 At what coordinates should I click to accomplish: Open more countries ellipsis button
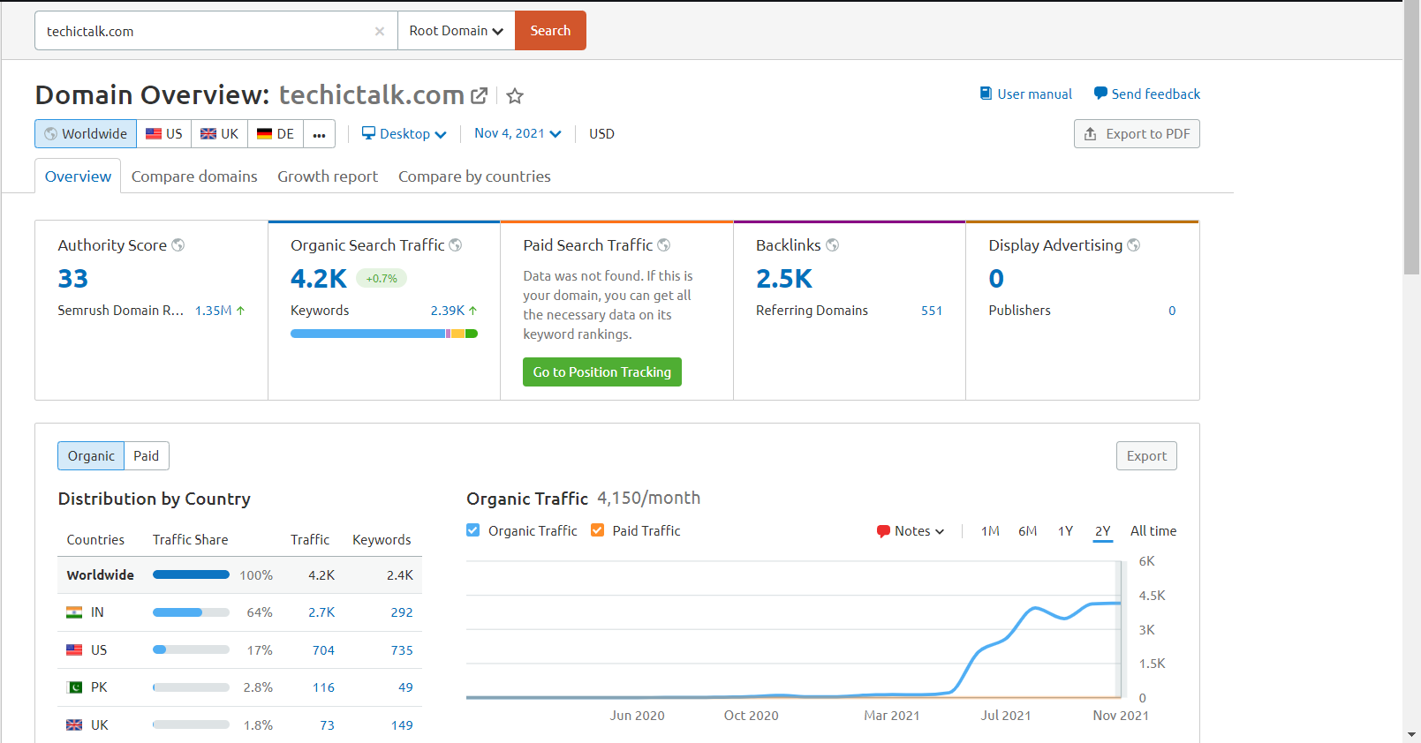click(319, 134)
